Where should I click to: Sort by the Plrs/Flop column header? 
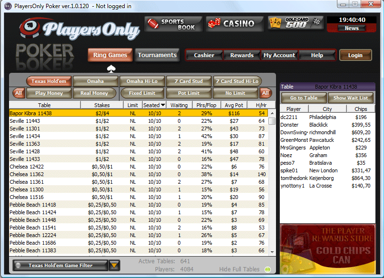[207, 105]
